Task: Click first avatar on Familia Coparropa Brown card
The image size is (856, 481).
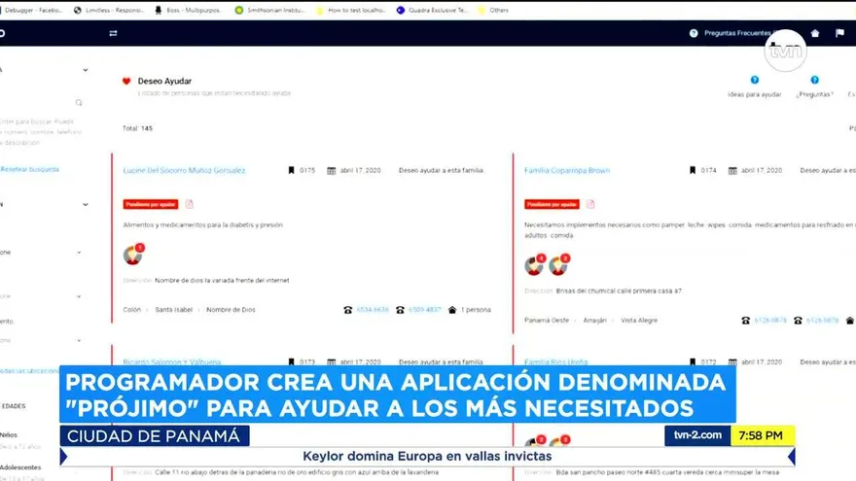Action: coord(534,265)
